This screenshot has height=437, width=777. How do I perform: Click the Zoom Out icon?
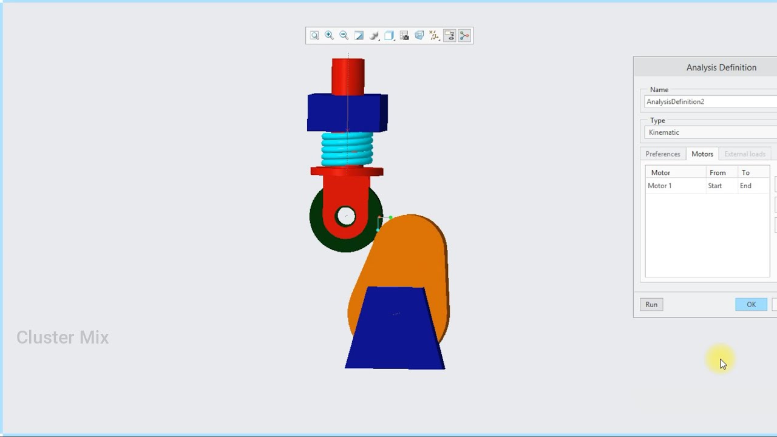click(344, 36)
